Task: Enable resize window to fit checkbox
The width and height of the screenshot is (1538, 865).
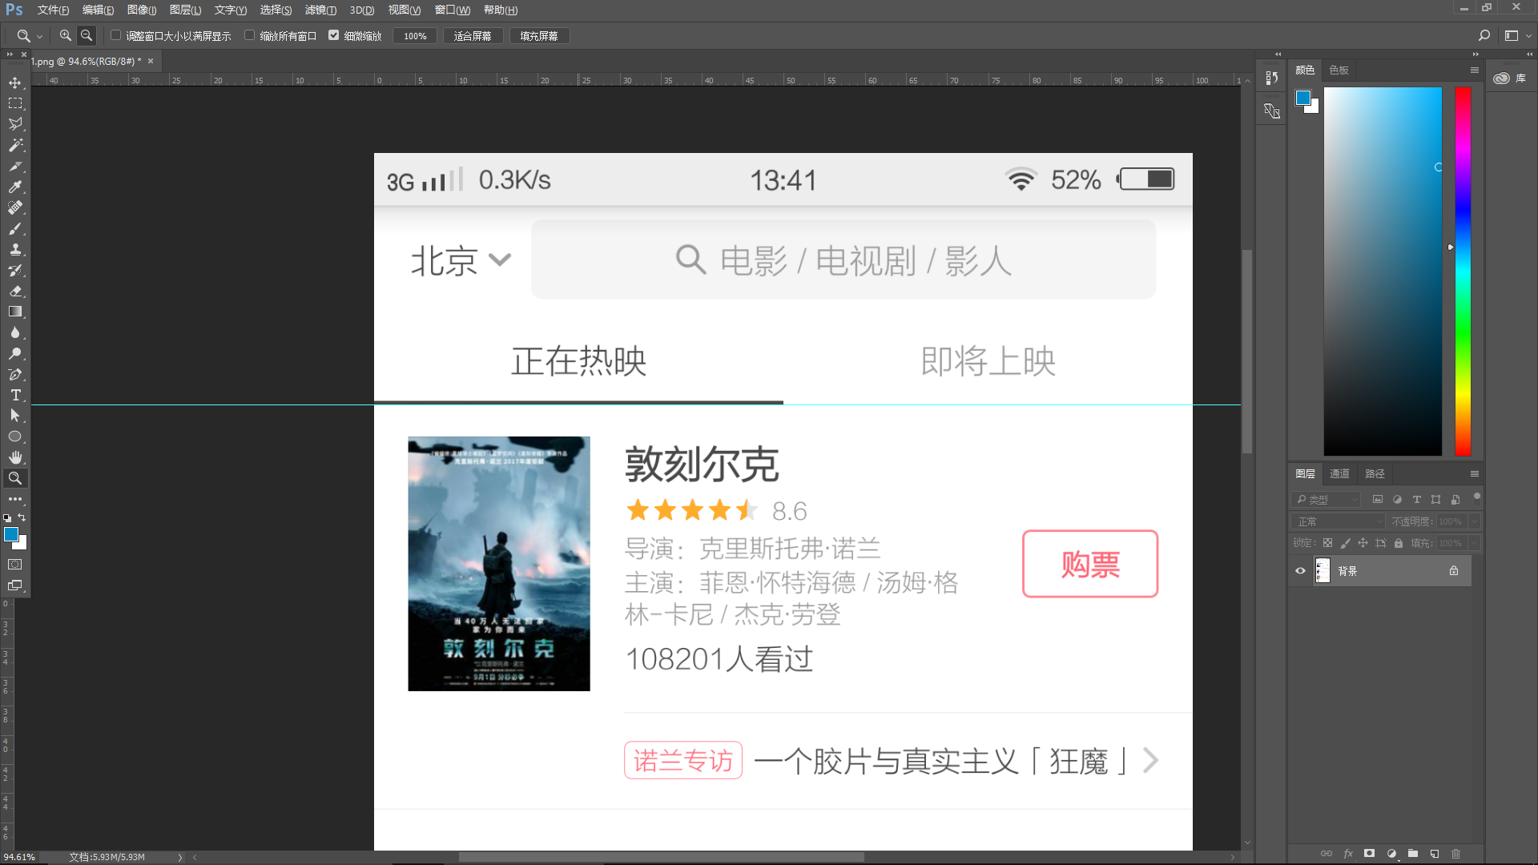Action: click(116, 35)
